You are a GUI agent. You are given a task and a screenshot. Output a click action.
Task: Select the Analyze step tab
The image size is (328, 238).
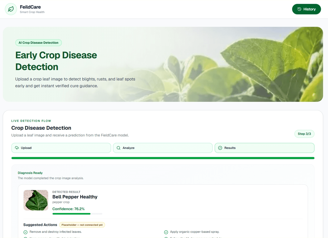pos(163,148)
